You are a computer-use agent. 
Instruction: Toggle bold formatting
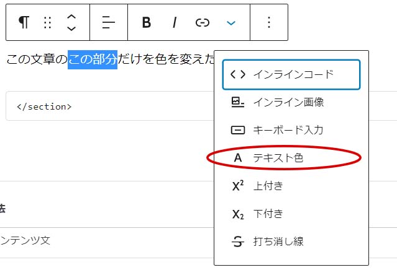coord(147,22)
